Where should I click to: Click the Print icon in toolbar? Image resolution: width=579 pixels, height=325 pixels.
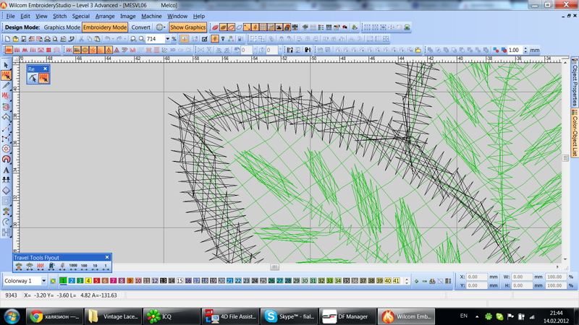click(x=48, y=39)
